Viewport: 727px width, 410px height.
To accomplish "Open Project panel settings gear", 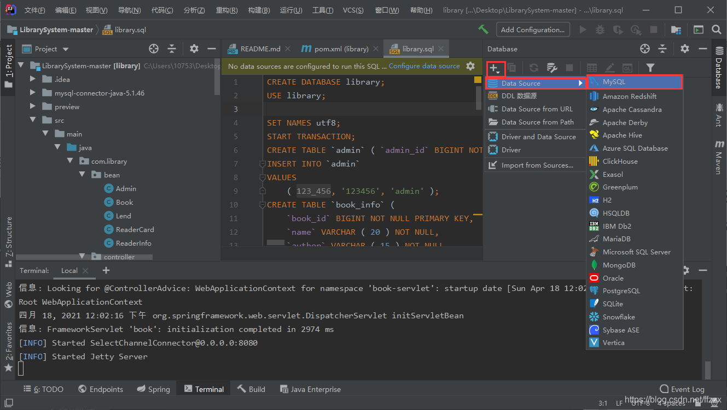I will [x=194, y=49].
